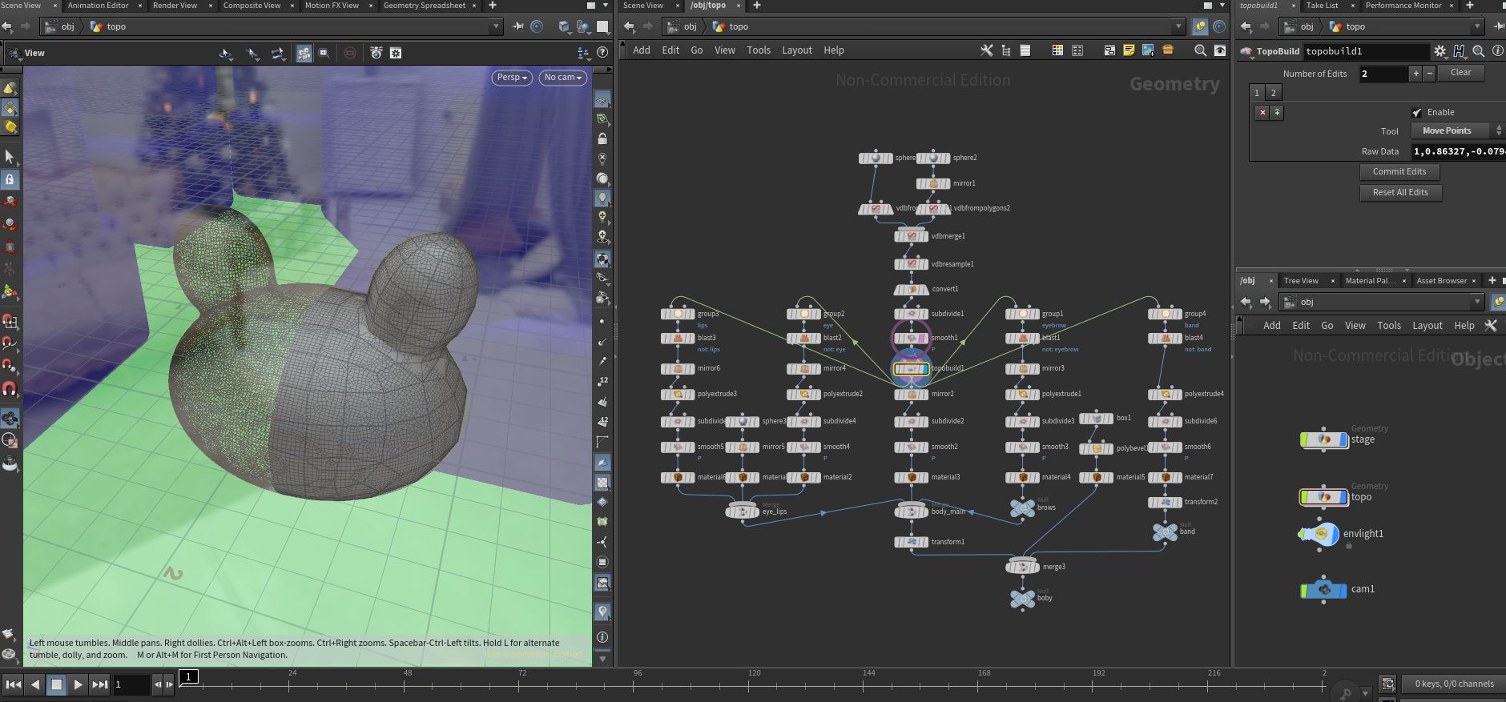Open the Tool dropdown showing Move Points

[1457, 130]
